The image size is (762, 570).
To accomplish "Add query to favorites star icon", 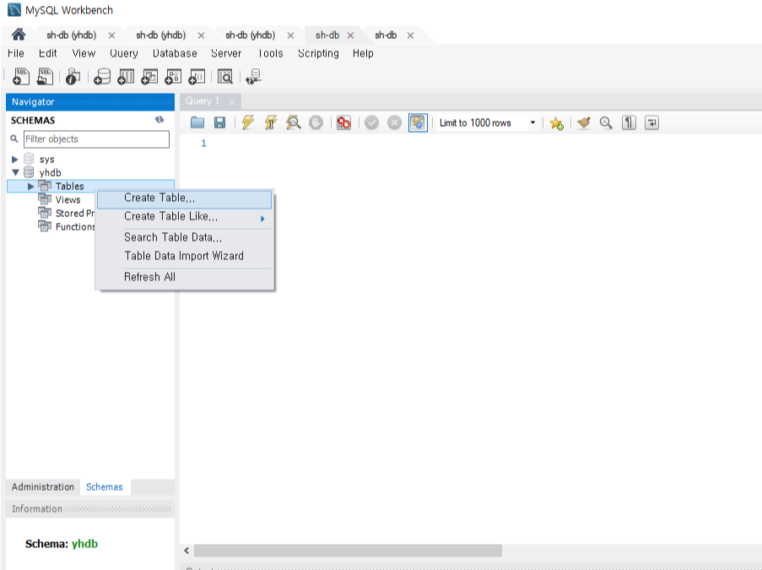I will [x=556, y=123].
